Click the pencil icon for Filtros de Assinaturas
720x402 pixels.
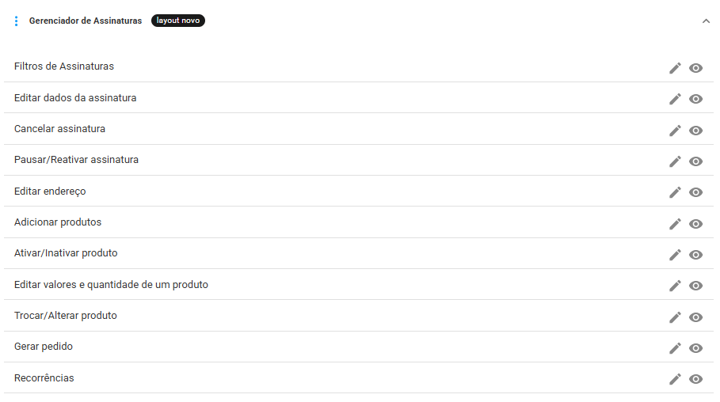click(675, 68)
